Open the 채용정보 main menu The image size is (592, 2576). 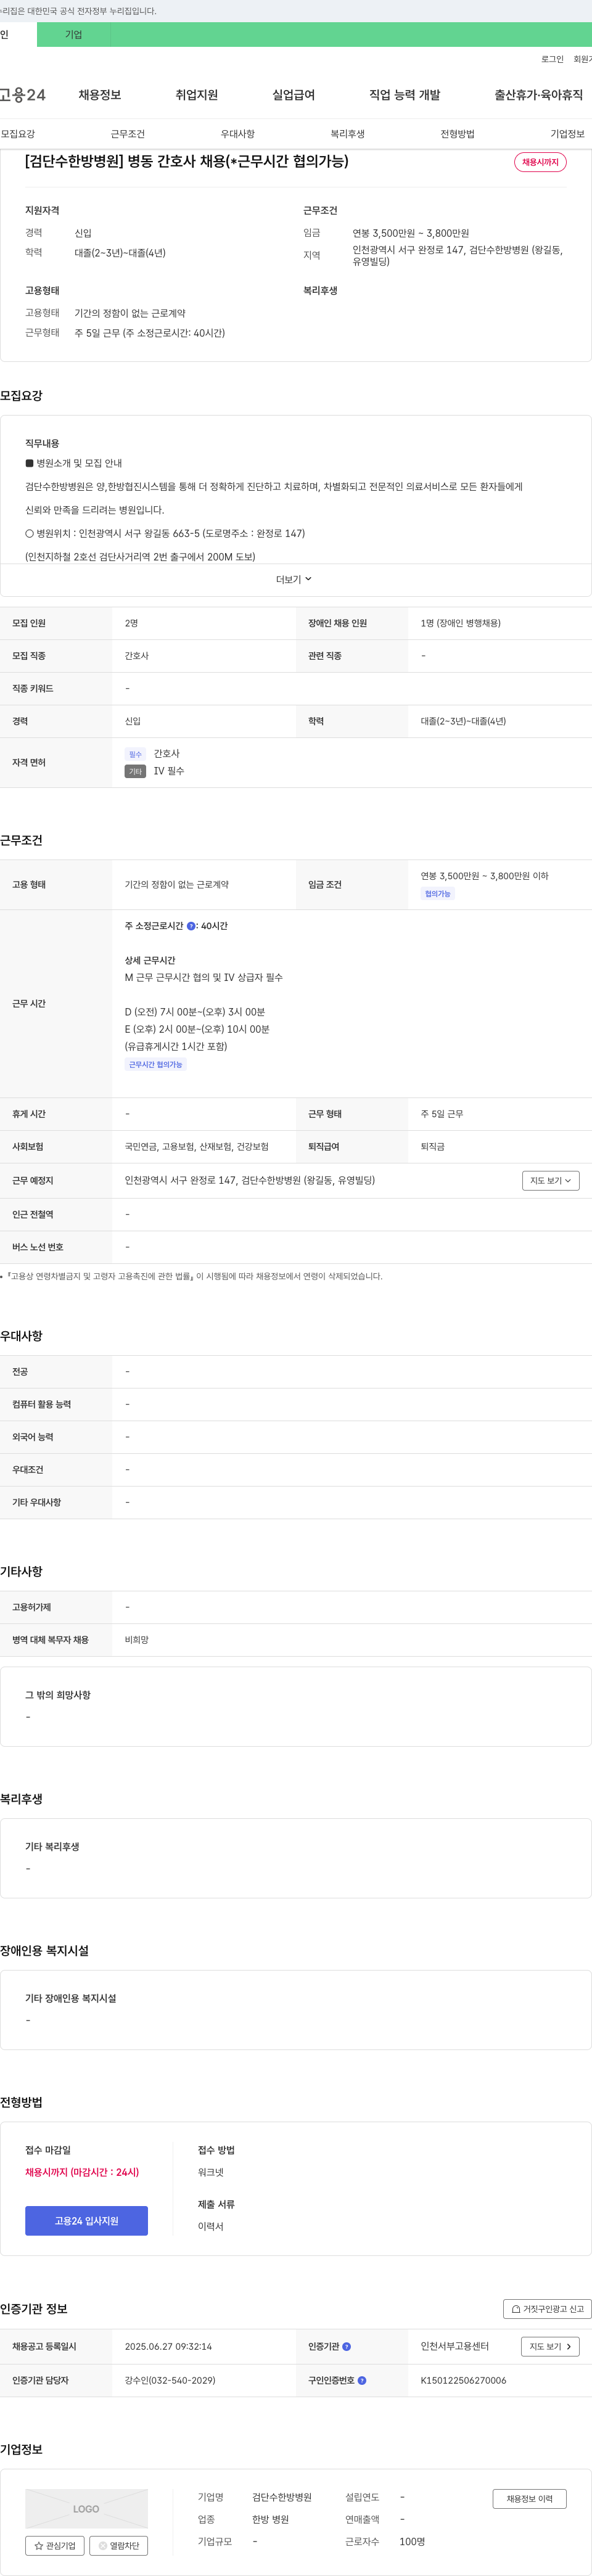(100, 95)
